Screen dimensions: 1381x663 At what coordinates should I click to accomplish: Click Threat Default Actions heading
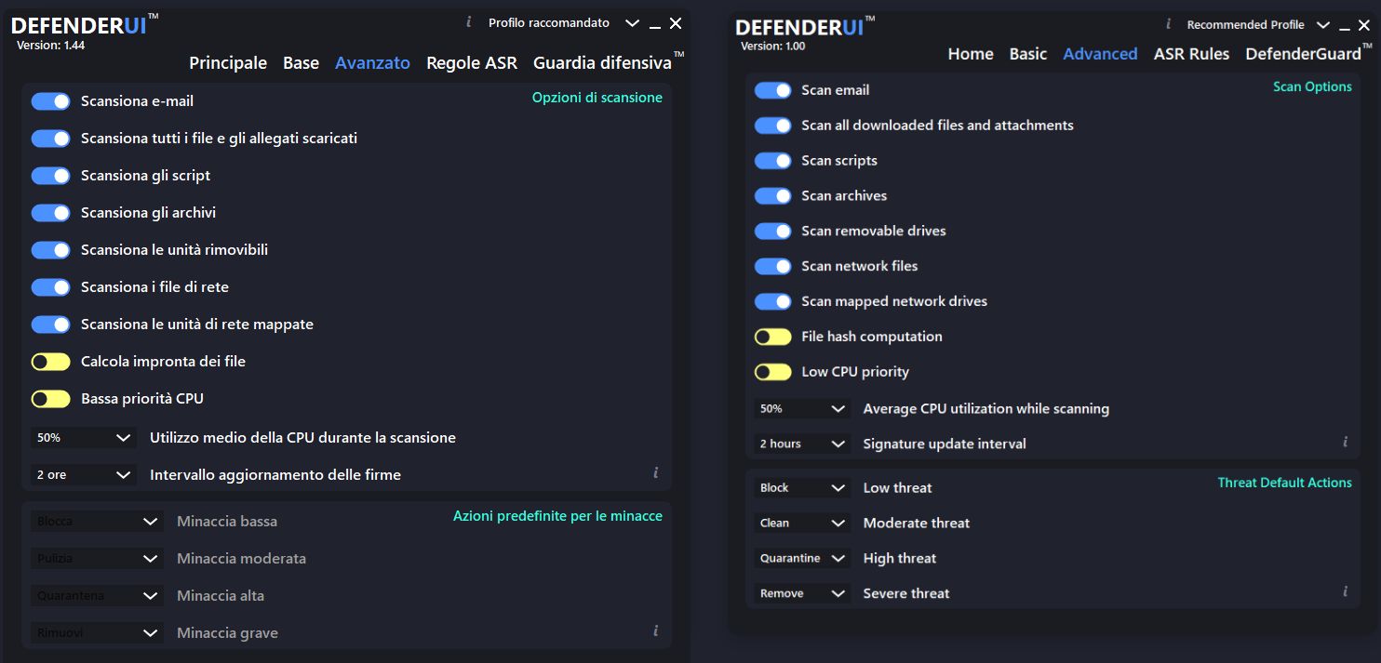[x=1284, y=483]
